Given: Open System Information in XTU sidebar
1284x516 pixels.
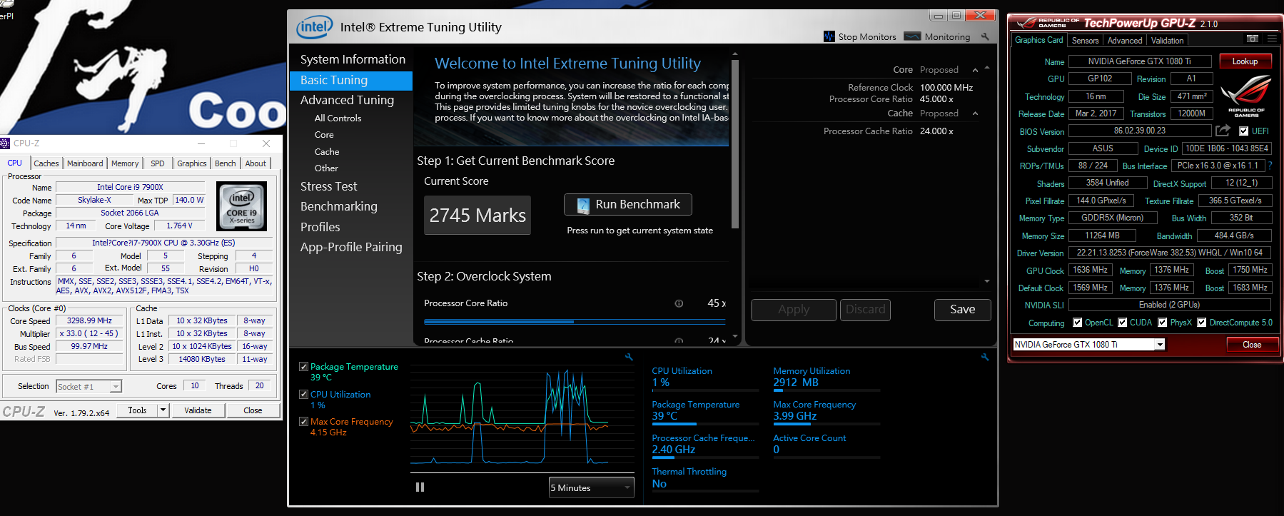Looking at the screenshot, I should tap(351, 60).
